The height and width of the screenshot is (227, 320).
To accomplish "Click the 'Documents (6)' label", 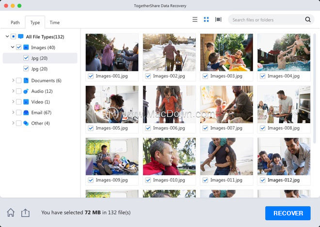I will (47, 81).
